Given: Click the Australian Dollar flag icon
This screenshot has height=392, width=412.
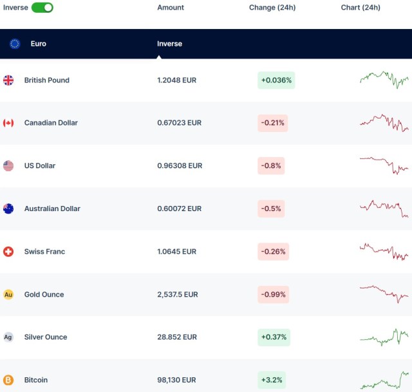Looking at the screenshot, I should click(8, 209).
